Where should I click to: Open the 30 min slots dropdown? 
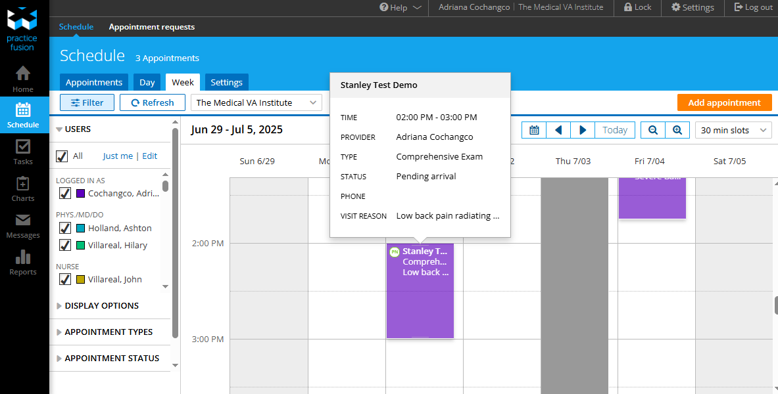(x=733, y=130)
